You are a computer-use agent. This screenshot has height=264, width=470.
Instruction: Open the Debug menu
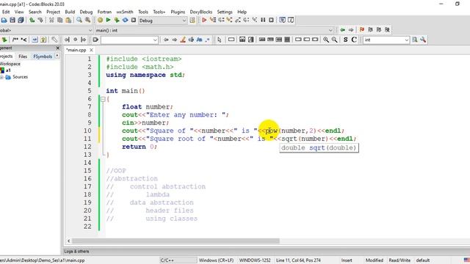coord(86,12)
